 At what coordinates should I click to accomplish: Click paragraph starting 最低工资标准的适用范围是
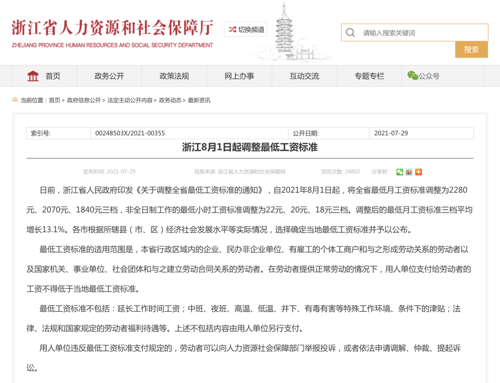point(254,249)
